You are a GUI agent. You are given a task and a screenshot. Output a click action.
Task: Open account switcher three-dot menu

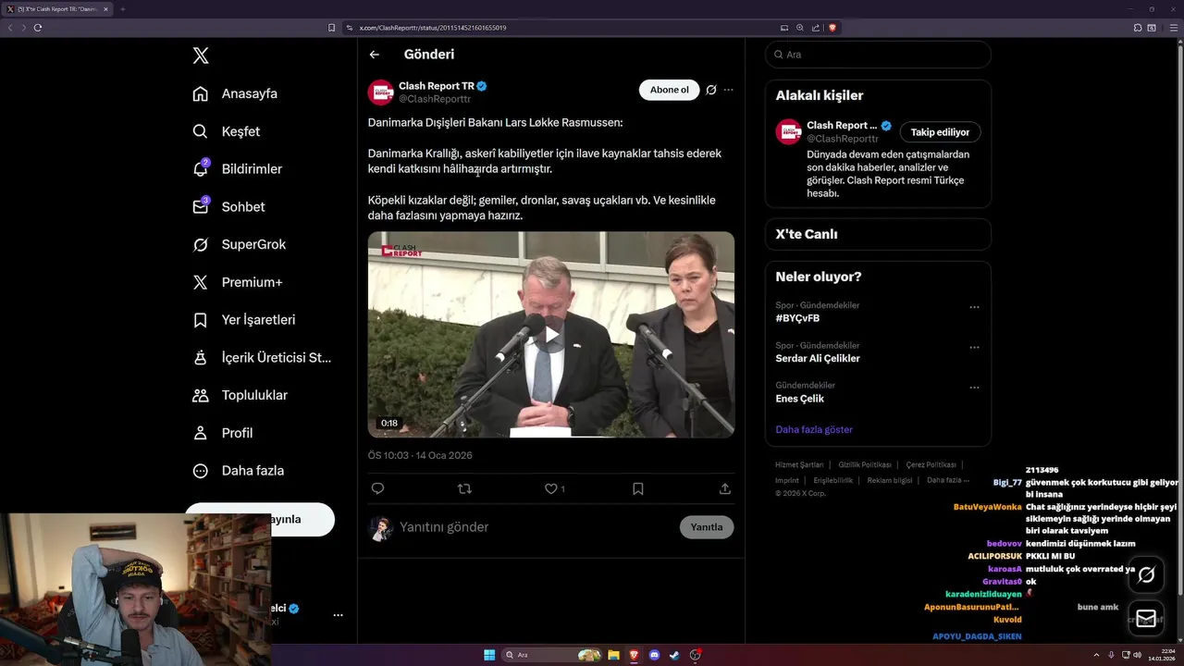pyautogui.click(x=338, y=615)
